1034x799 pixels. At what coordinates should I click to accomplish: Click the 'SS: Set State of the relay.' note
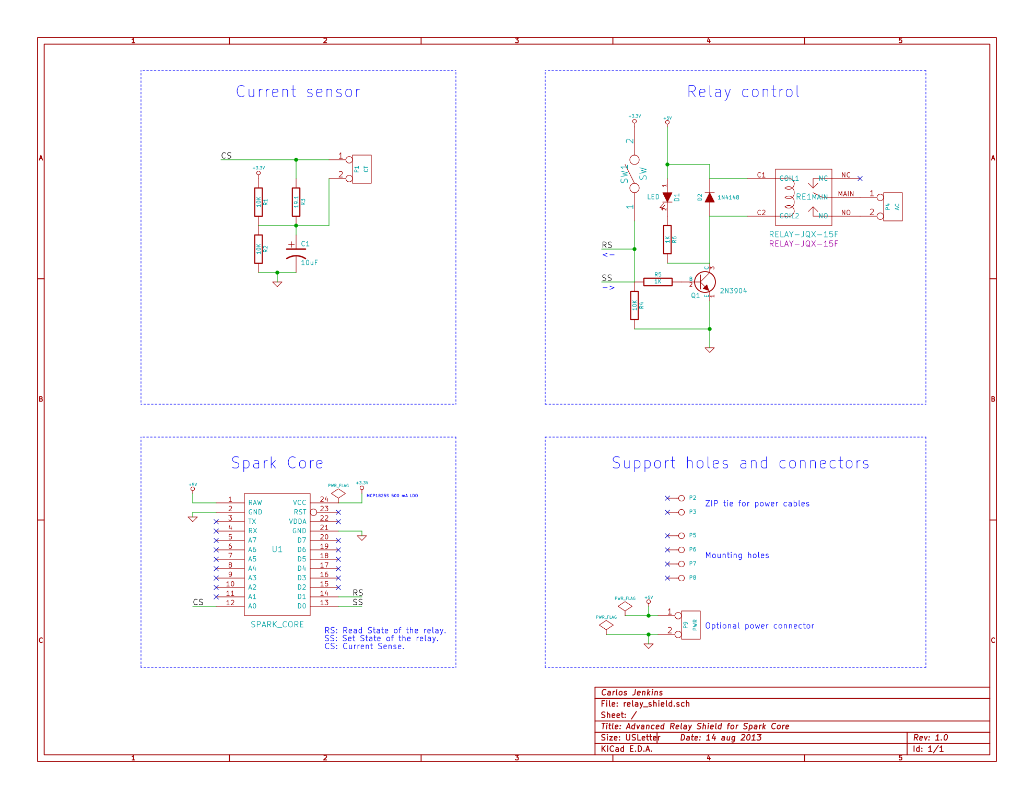(x=382, y=638)
